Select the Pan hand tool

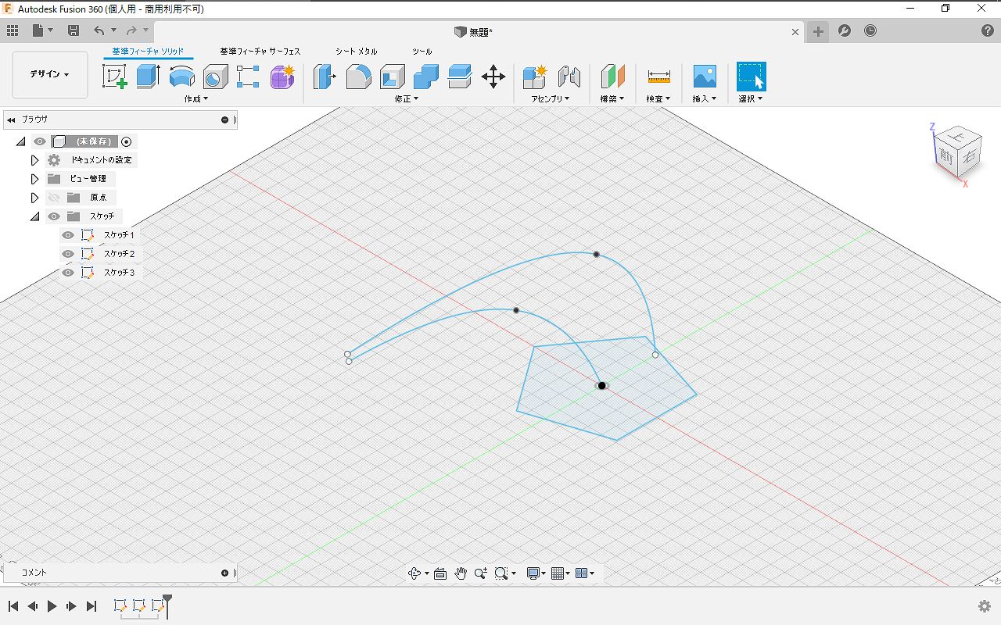461,573
